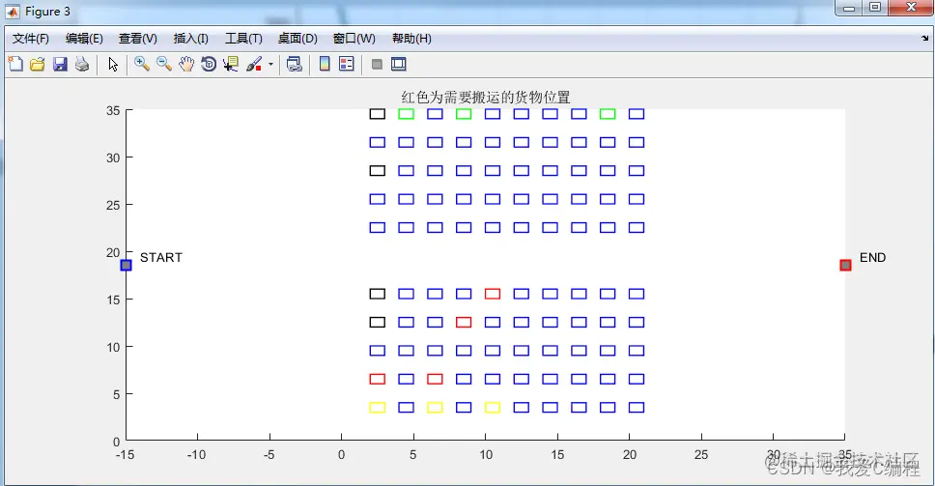Open the 窗口(W) menu

click(x=354, y=38)
